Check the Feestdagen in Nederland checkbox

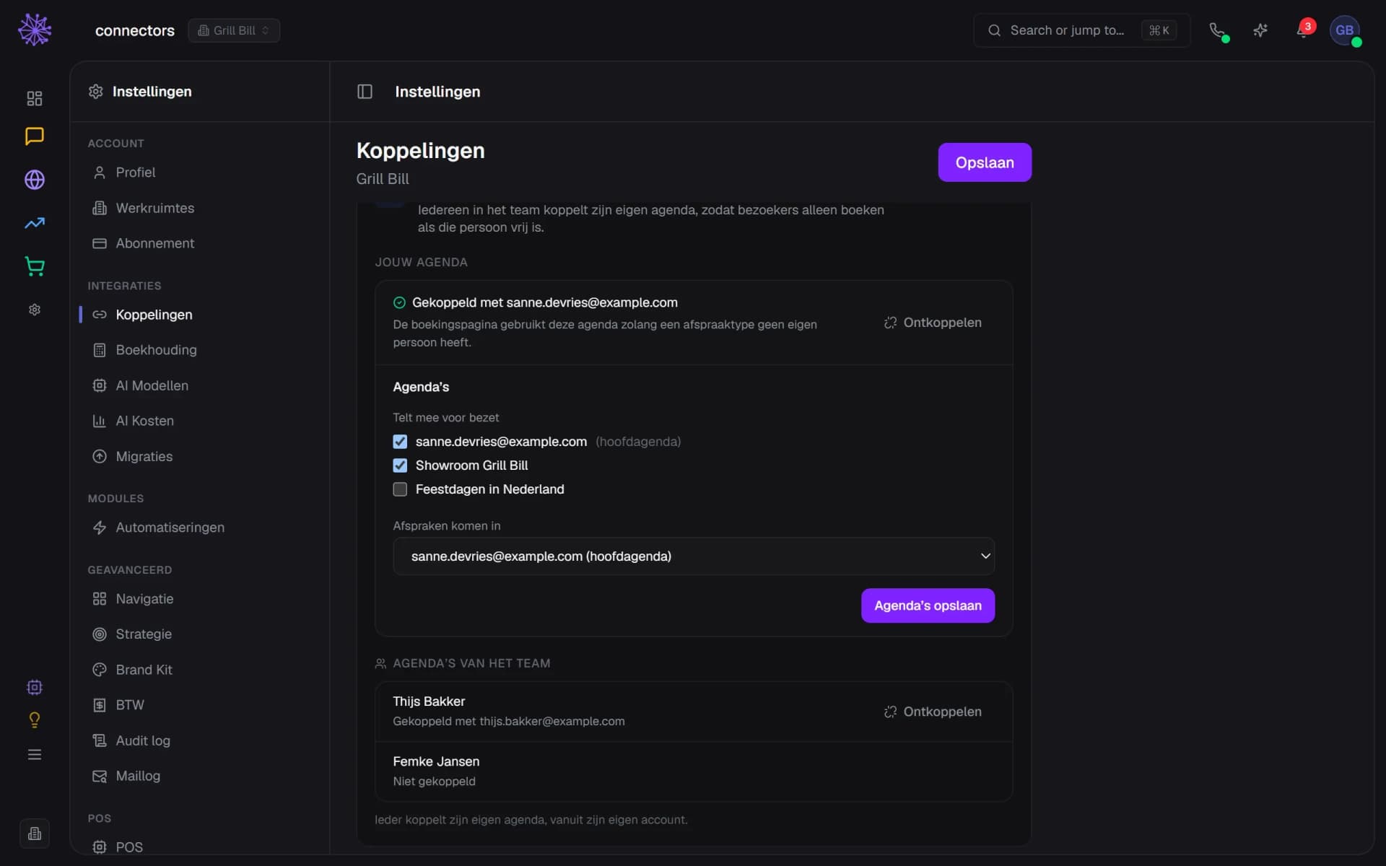point(400,489)
